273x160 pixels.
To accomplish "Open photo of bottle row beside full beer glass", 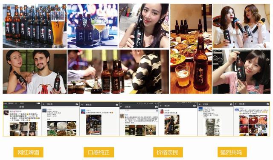I will pyautogui.click(x=35, y=26).
